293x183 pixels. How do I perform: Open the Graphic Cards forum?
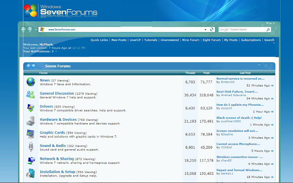pyautogui.click(x=52, y=133)
